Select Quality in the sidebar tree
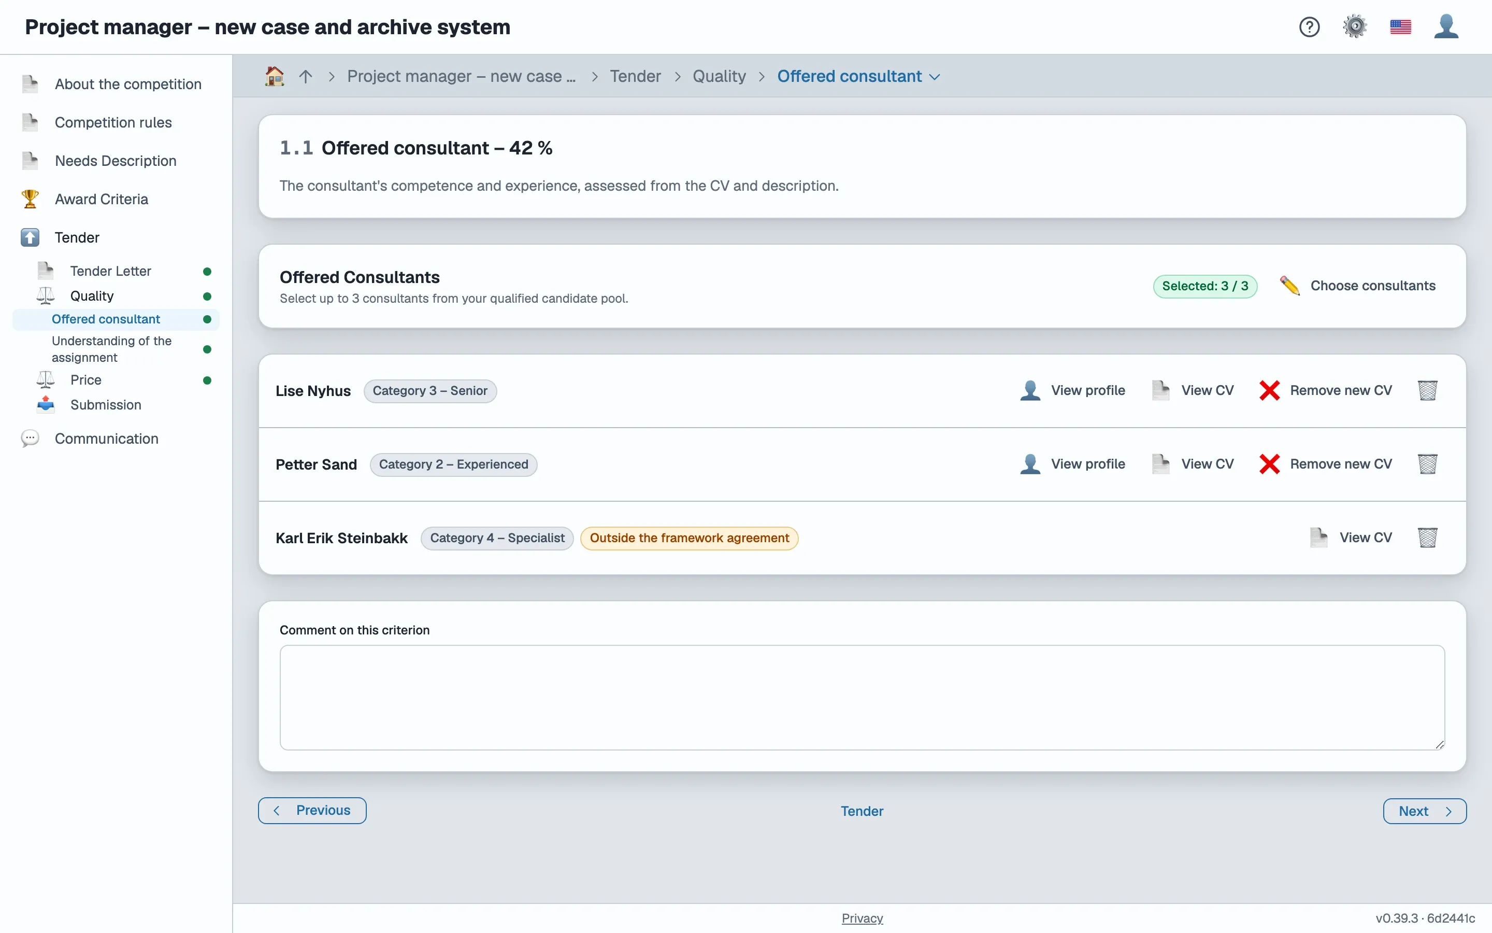Image resolution: width=1492 pixels, height=933 pixels. pos(92,296)
